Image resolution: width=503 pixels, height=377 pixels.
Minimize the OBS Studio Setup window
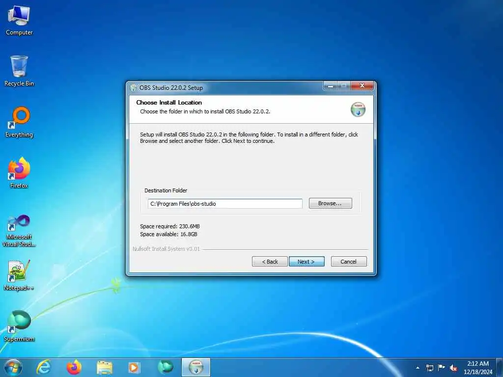click(x=331, y=86)
